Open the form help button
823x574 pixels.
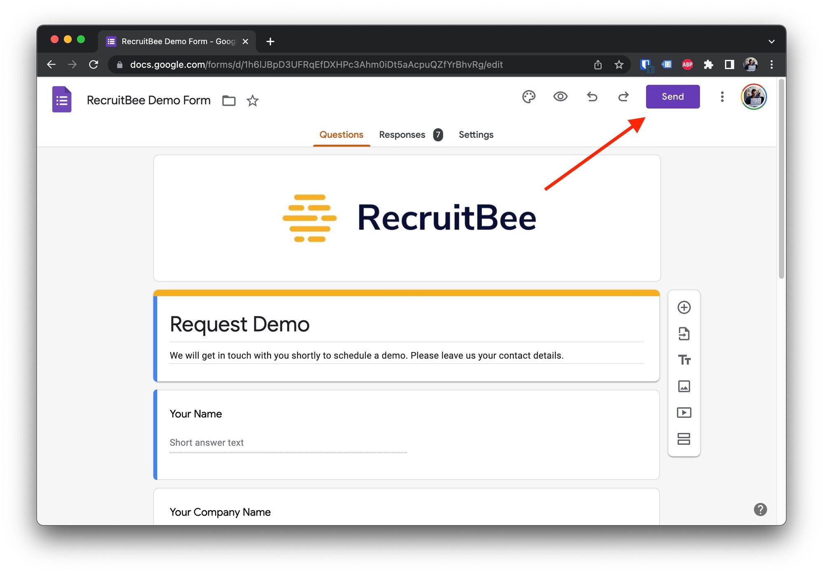point(760,510)
